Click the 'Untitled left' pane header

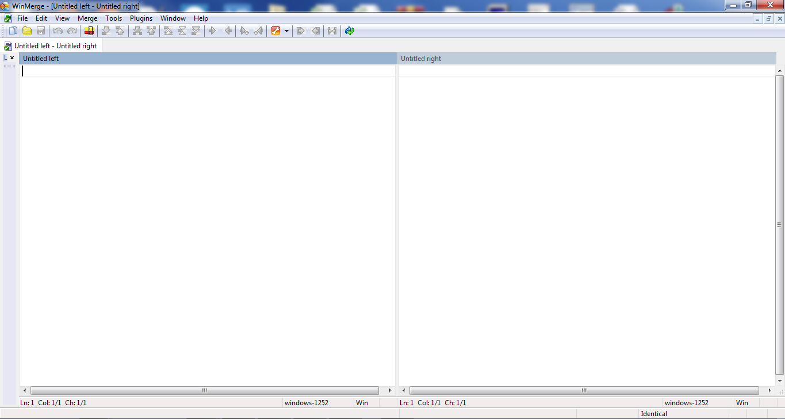(208, 59)
